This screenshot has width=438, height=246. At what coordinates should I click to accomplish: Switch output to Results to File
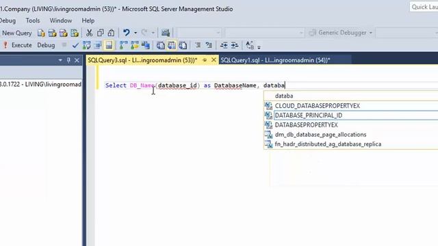[183, 45]
